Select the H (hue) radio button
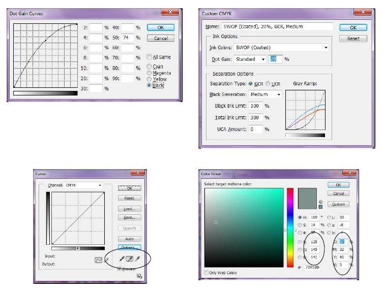Screen dimensions: 383x293 [300, 217]
